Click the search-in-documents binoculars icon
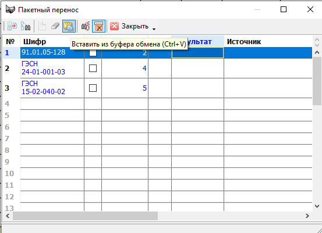The width and height of the screenshot is (322, 233). coord(26,26)
